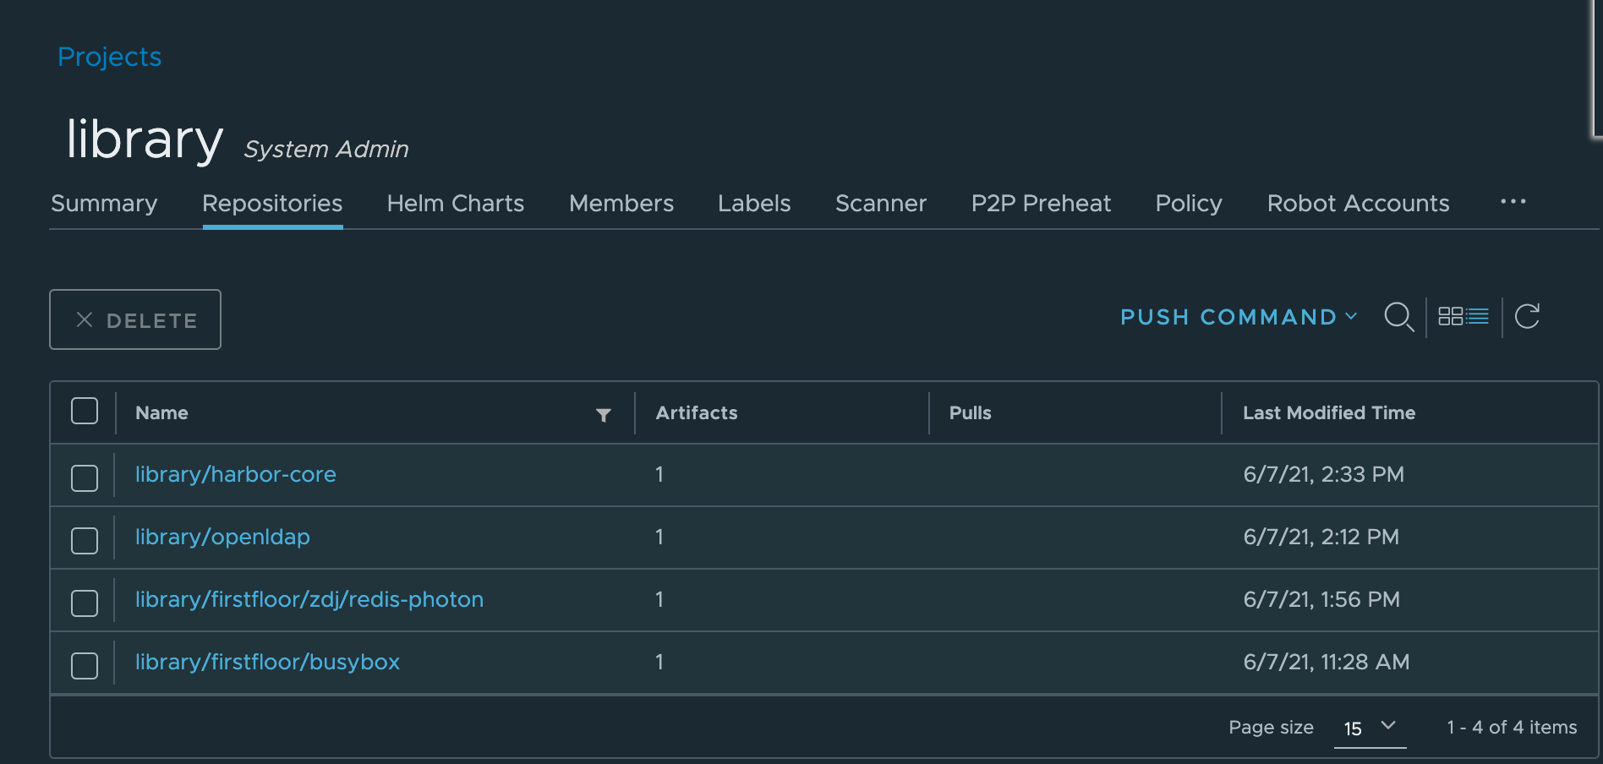1603x764 pixels.
Task: Click the X icon in Delete button
Action: [x=85, y=319]
